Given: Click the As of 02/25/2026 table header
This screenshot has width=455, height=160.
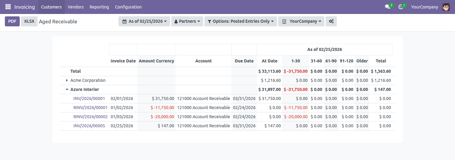Looking at the screenshot, I should [324, 49].
